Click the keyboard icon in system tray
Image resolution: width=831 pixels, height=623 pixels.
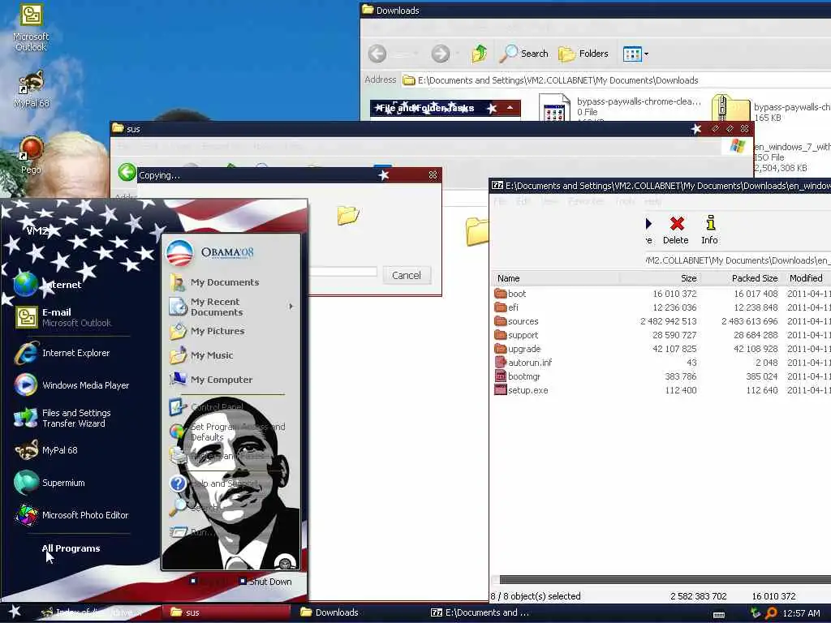coord(719,614)
